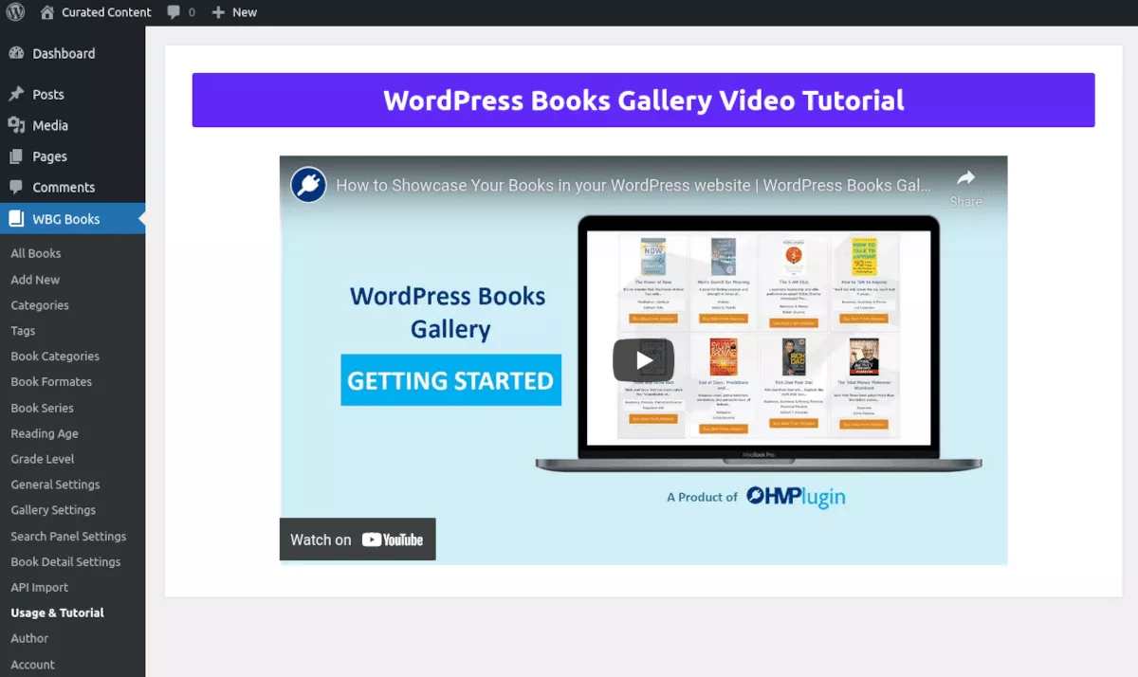The height and width of the screenshot is (677, 1138).
Task: Open comments bubble icon in admin bar
Action: click(174, 12)
